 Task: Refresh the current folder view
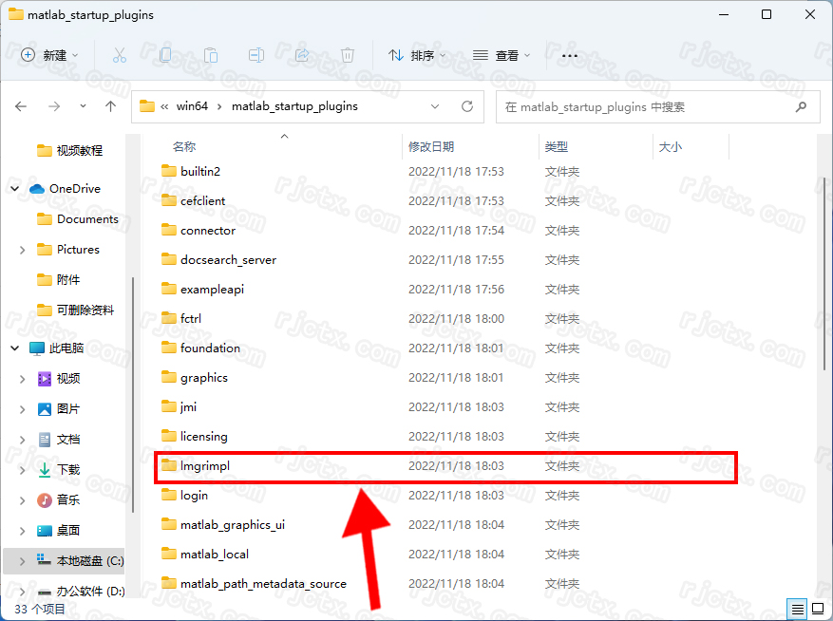click(x=466, y=106)
